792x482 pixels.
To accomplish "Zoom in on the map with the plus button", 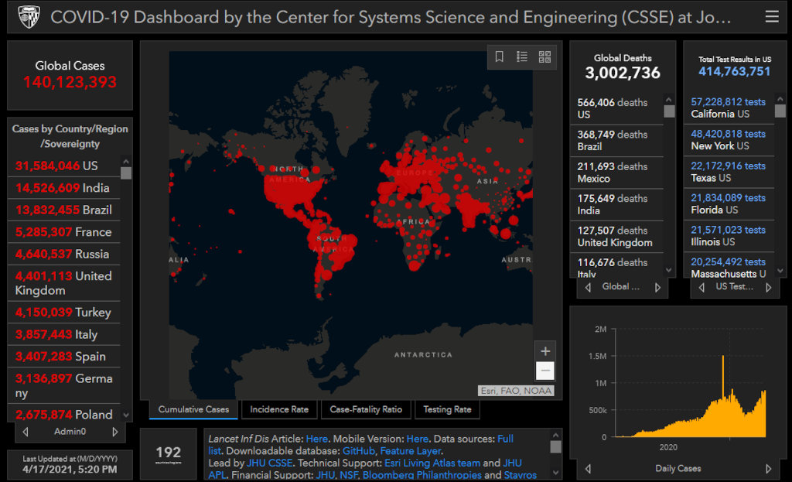I will 545,351.
